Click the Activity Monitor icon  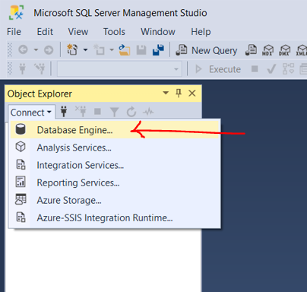[x=148, y=112]
